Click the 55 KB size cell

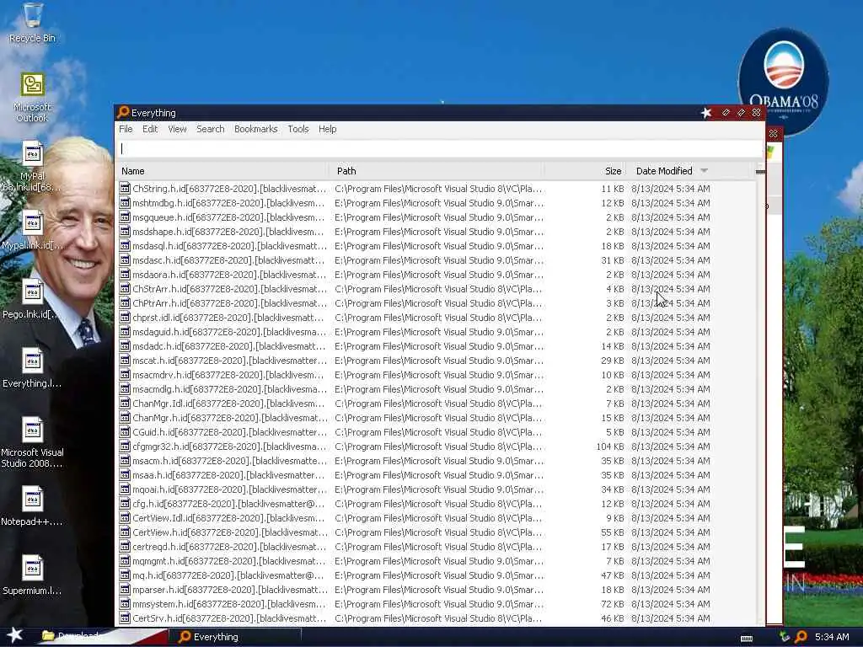coord(613,532)
